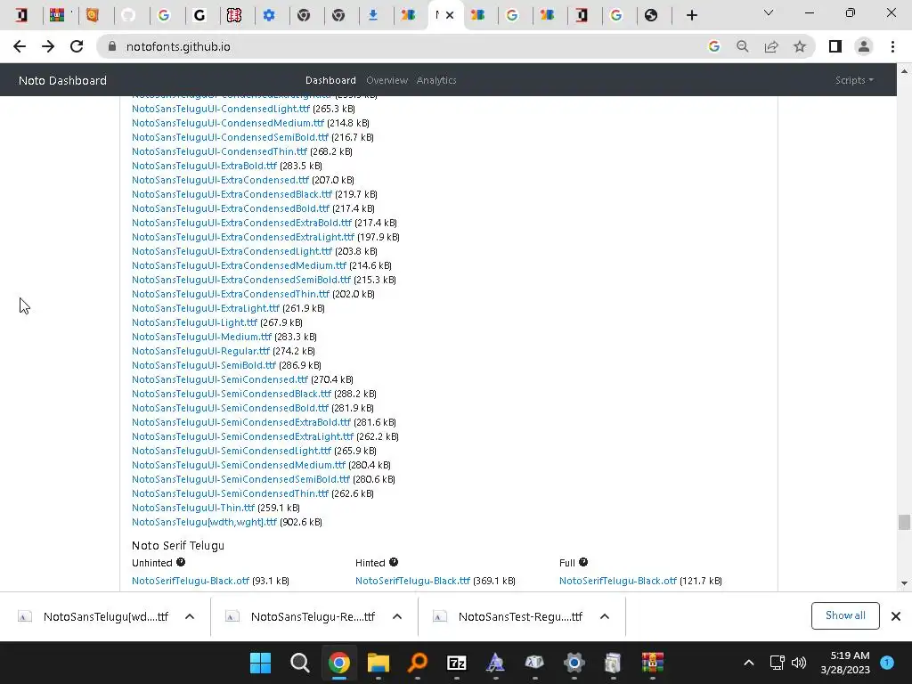Viewport: 912px width, 684px height.
Task: Open notification center badge
Action: [887, 663]
